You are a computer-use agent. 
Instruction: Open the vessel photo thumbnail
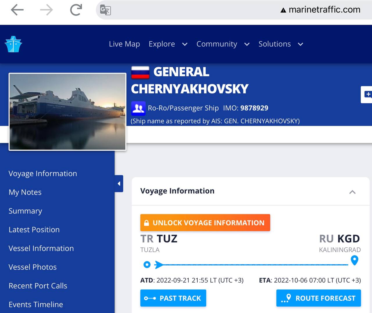(x=67, y=112)
